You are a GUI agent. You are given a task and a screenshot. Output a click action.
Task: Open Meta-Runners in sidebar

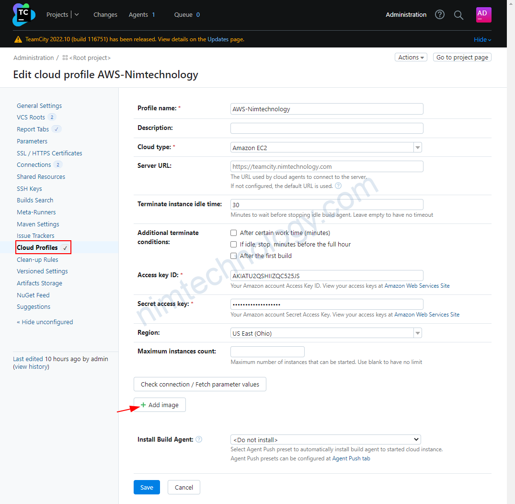pyautogui.click(x=36, y=212)
